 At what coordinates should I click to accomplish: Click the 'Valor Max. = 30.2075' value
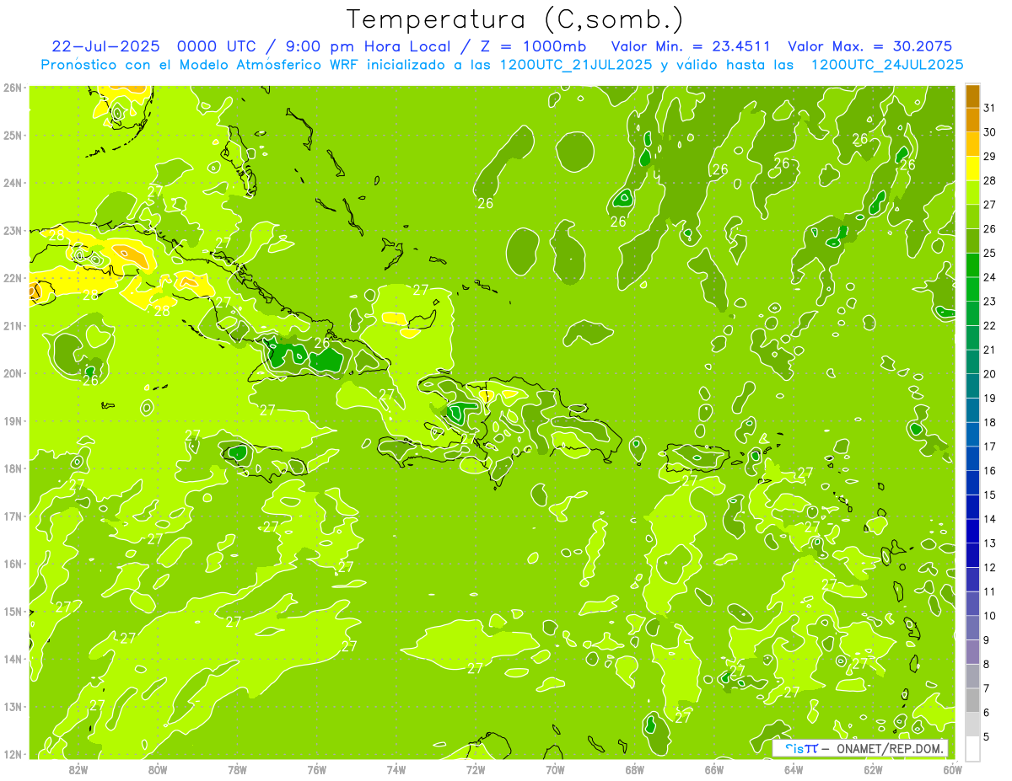(x=869, y=46)
